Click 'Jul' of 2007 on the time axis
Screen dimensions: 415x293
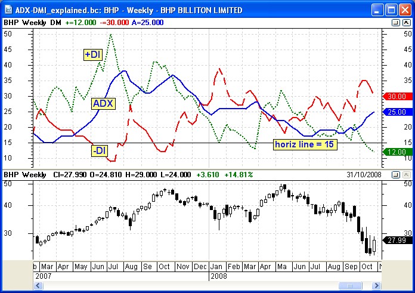pos(113,267)
